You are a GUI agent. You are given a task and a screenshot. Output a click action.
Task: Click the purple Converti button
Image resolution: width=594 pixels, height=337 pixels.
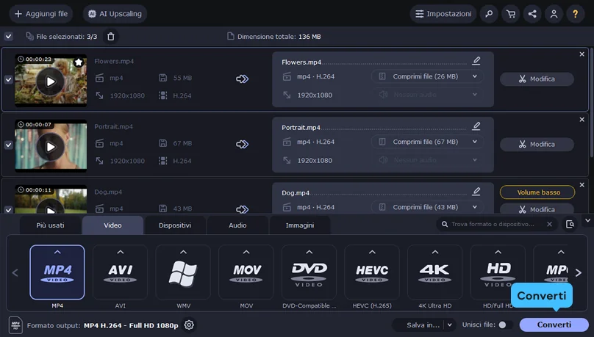554,325
